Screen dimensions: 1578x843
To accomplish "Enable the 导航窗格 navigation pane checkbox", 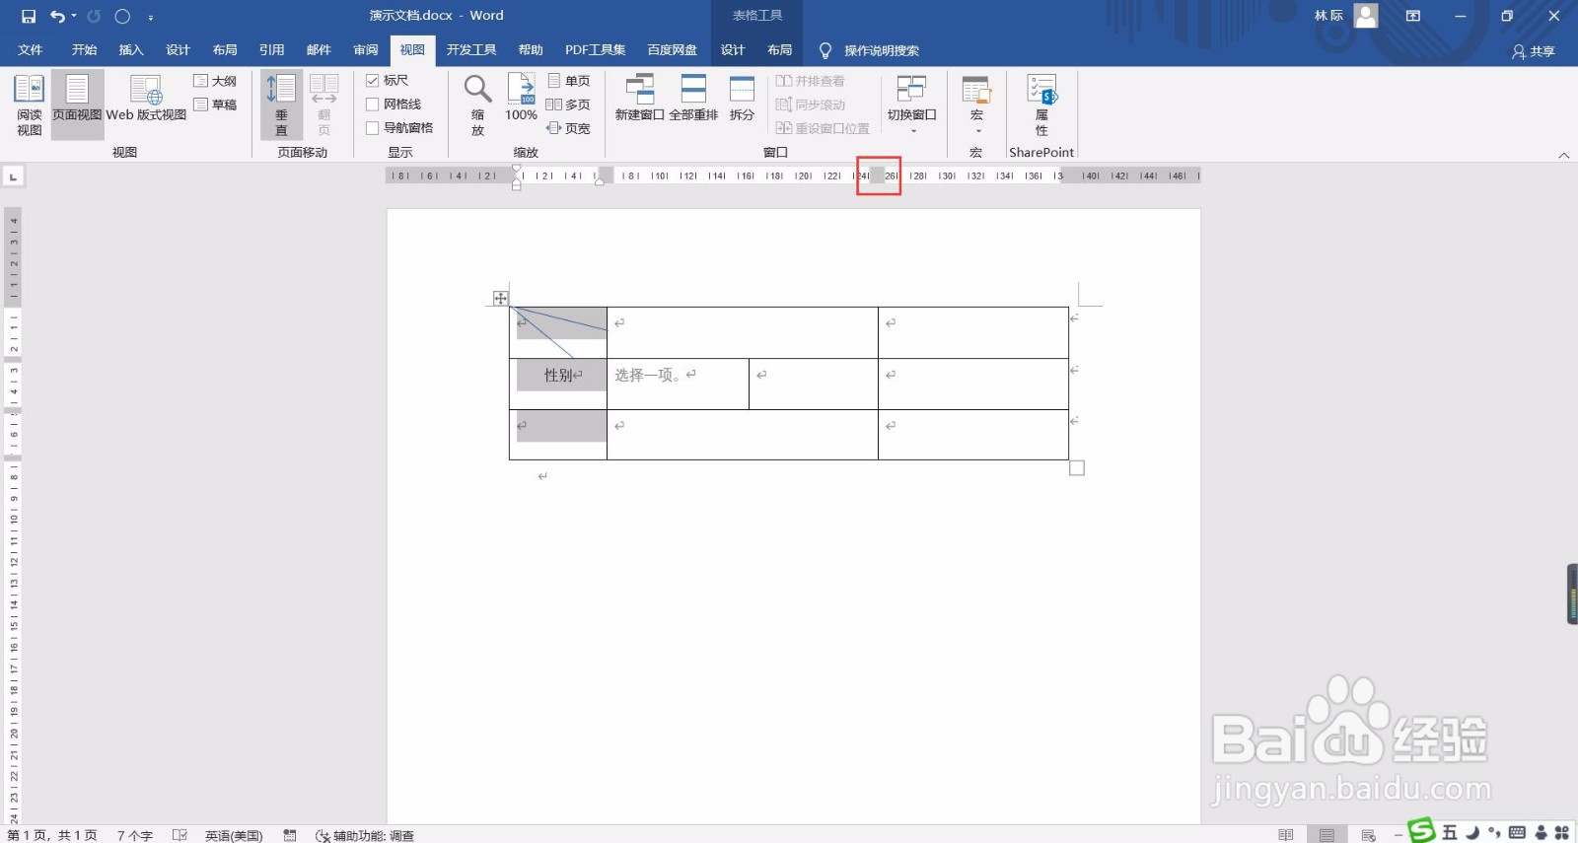I will tap(373, 128).
